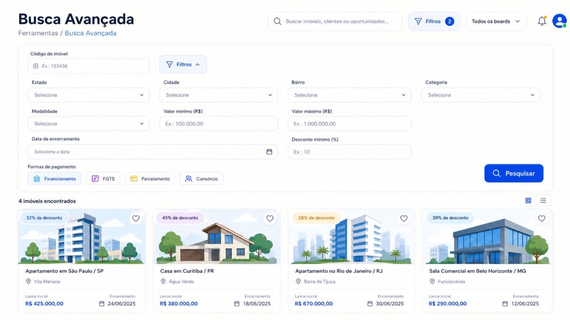
Task: Click the calendar icon beside 24/06/2025
Action: point(102,303)
